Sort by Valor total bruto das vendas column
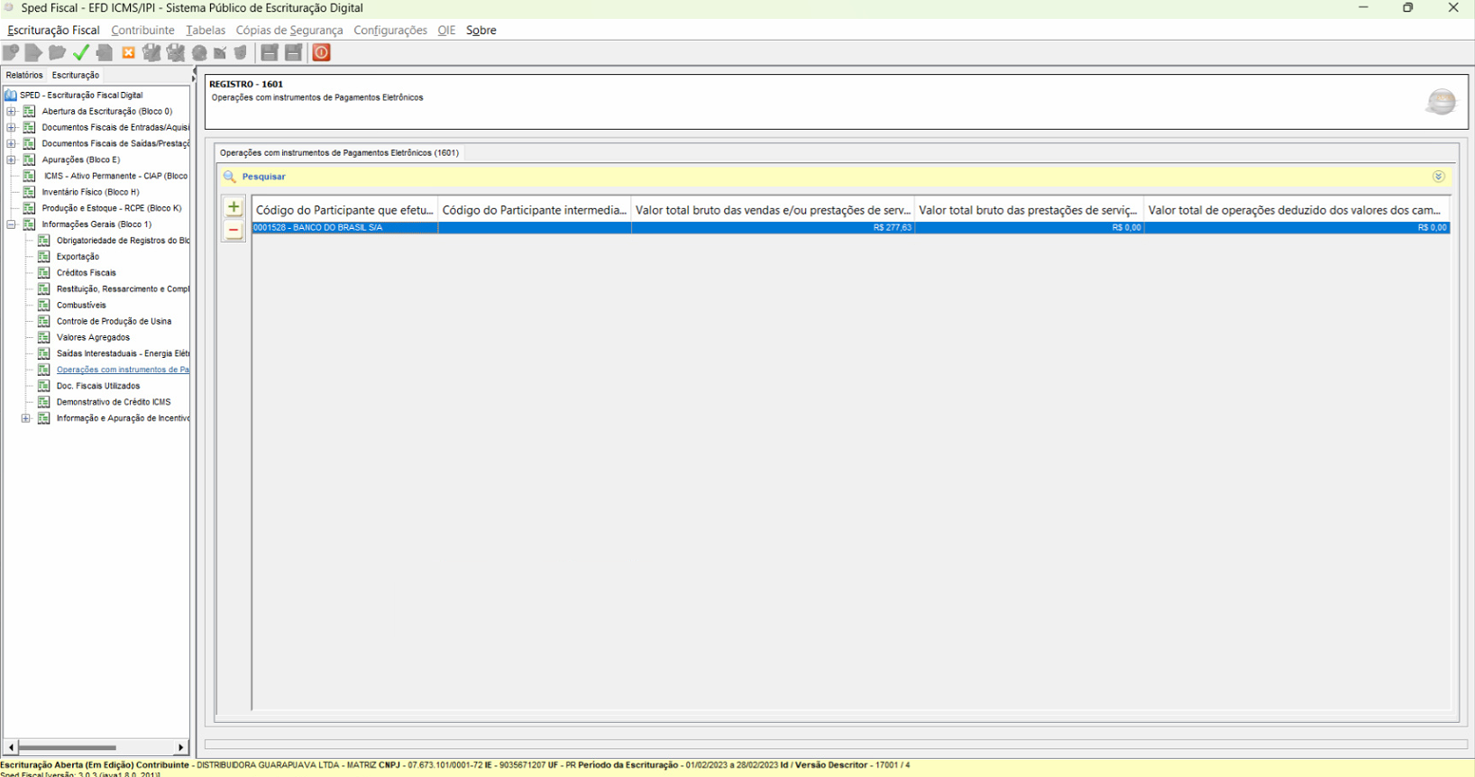 coord(773,210)
